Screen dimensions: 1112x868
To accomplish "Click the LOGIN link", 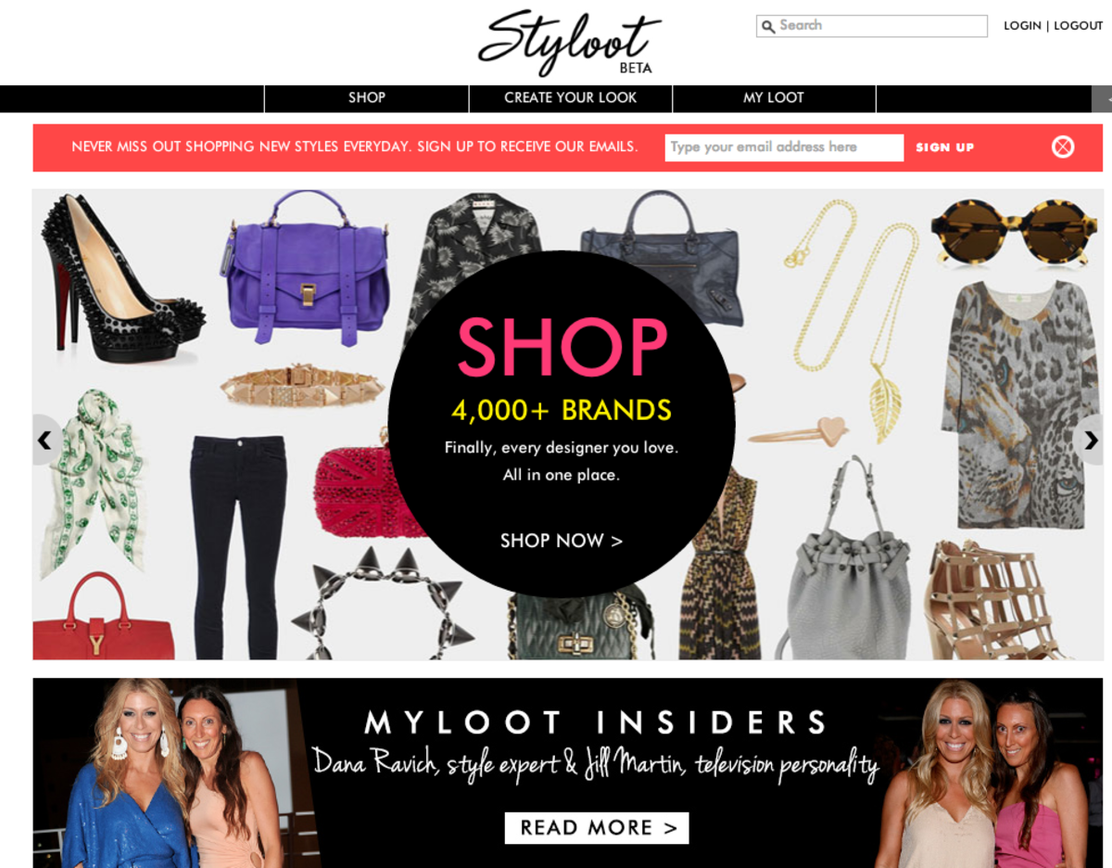I will point(1022,26).
